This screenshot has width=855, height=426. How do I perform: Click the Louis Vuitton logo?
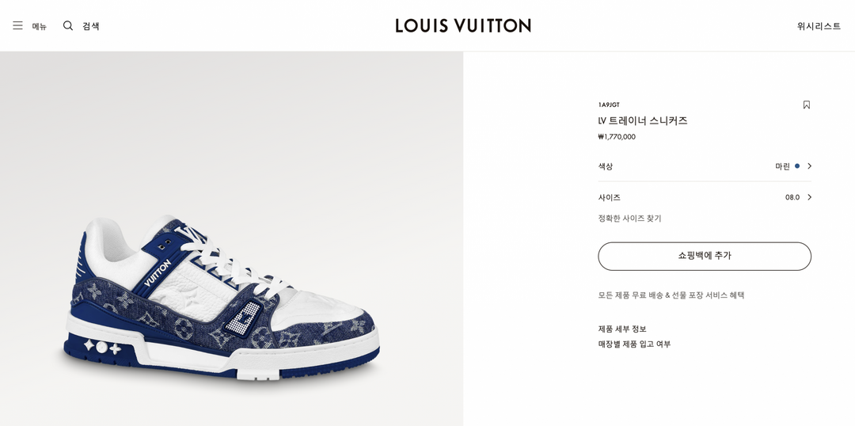coord(463,25)
